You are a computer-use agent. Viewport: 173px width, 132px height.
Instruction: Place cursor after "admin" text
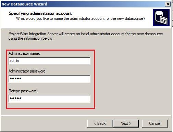19,61
